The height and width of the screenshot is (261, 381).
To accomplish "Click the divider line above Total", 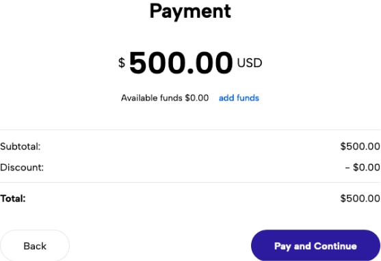I will coord(190,182).
